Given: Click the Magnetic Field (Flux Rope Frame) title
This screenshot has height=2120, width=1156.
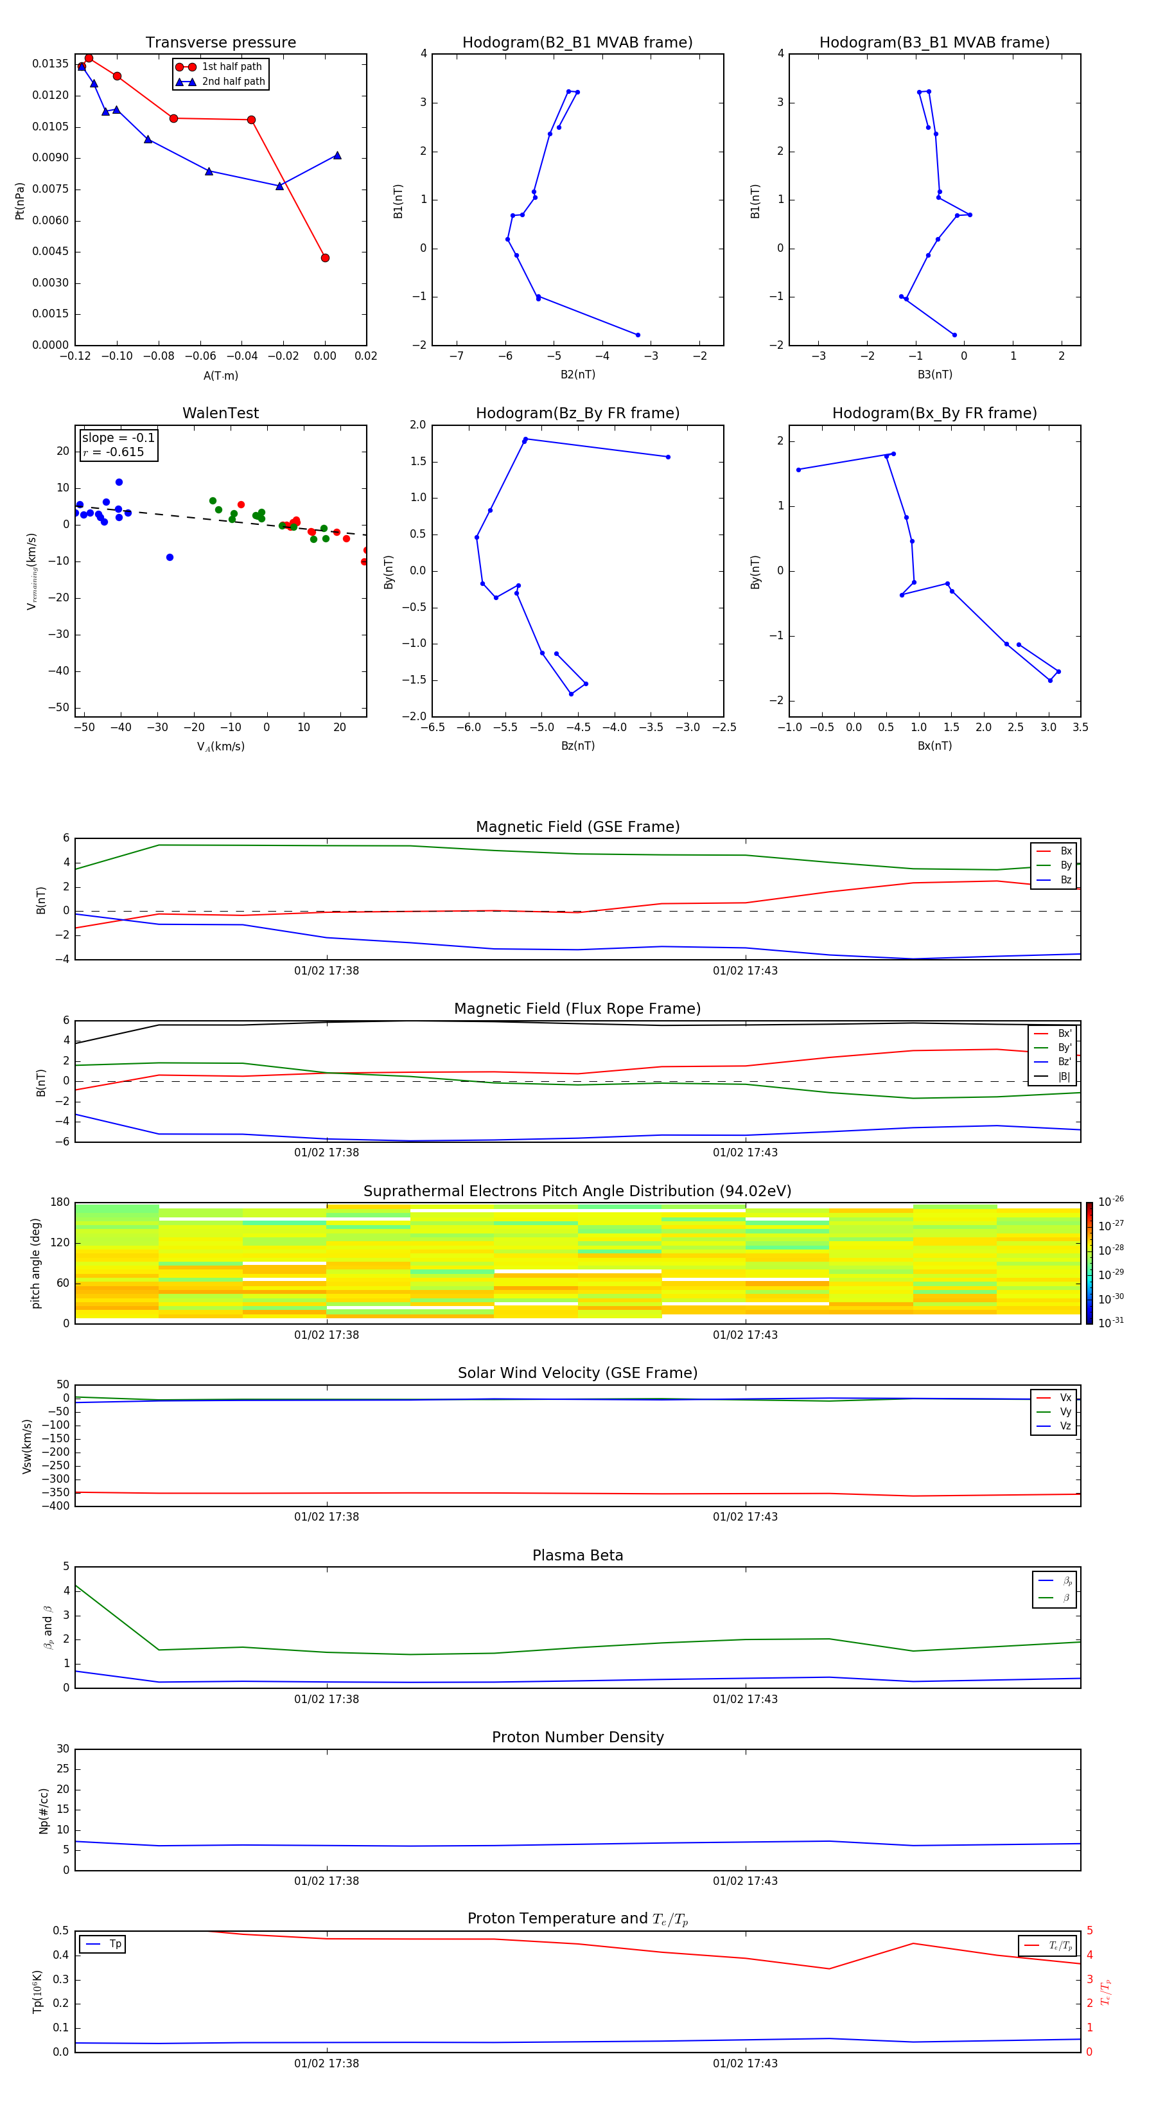Looking at the screenshot, I should [577, 1009].
